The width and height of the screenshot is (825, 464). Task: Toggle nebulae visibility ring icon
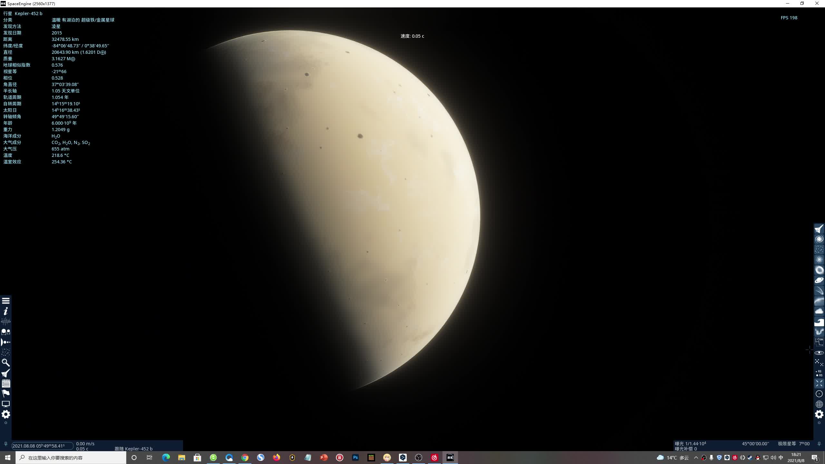click(819, 270)
